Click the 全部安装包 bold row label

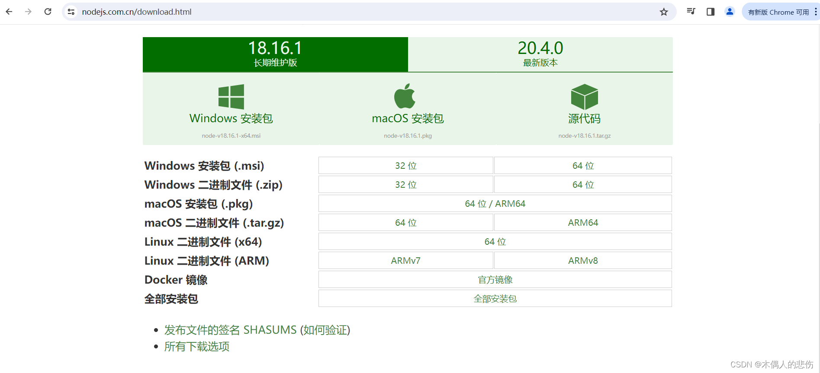point(171,299)
